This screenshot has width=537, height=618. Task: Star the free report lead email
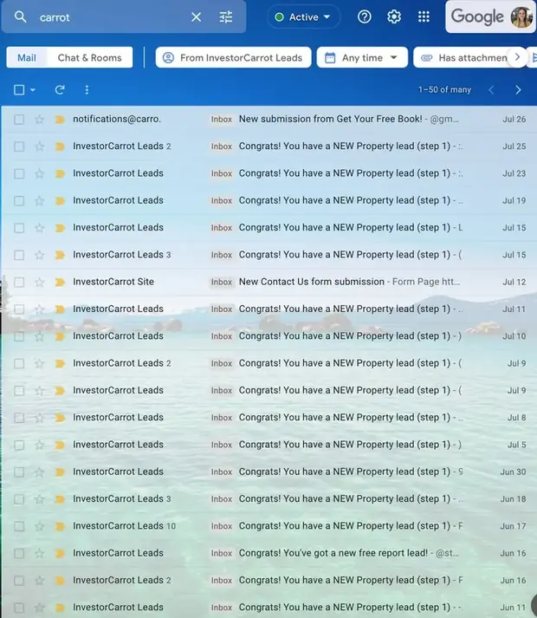(39, 553)
